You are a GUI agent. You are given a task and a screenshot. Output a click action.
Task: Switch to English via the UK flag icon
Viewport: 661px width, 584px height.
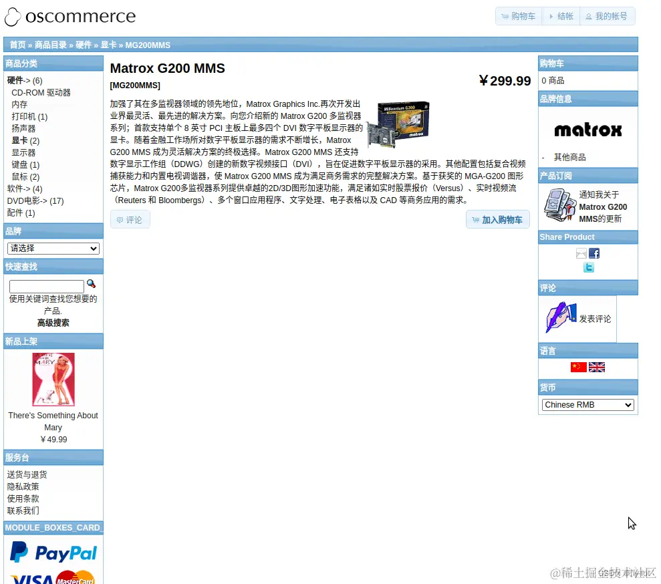597,367
